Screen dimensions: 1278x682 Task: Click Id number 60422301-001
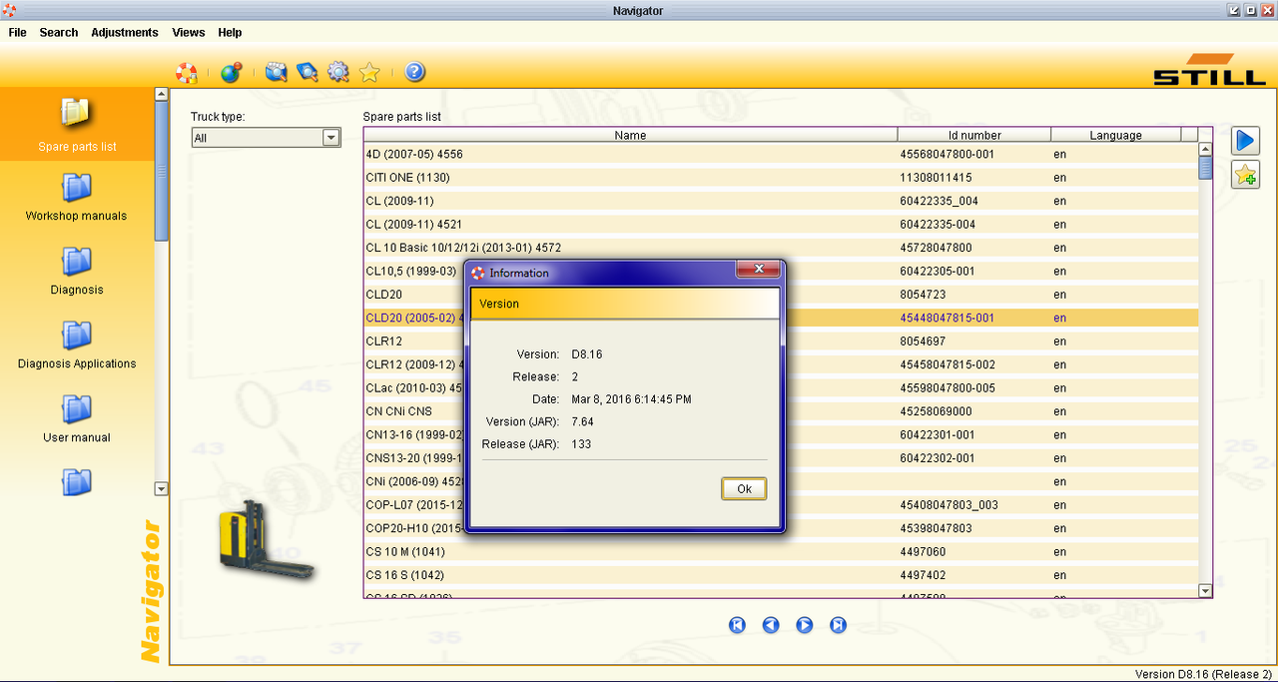click(938, 434)
